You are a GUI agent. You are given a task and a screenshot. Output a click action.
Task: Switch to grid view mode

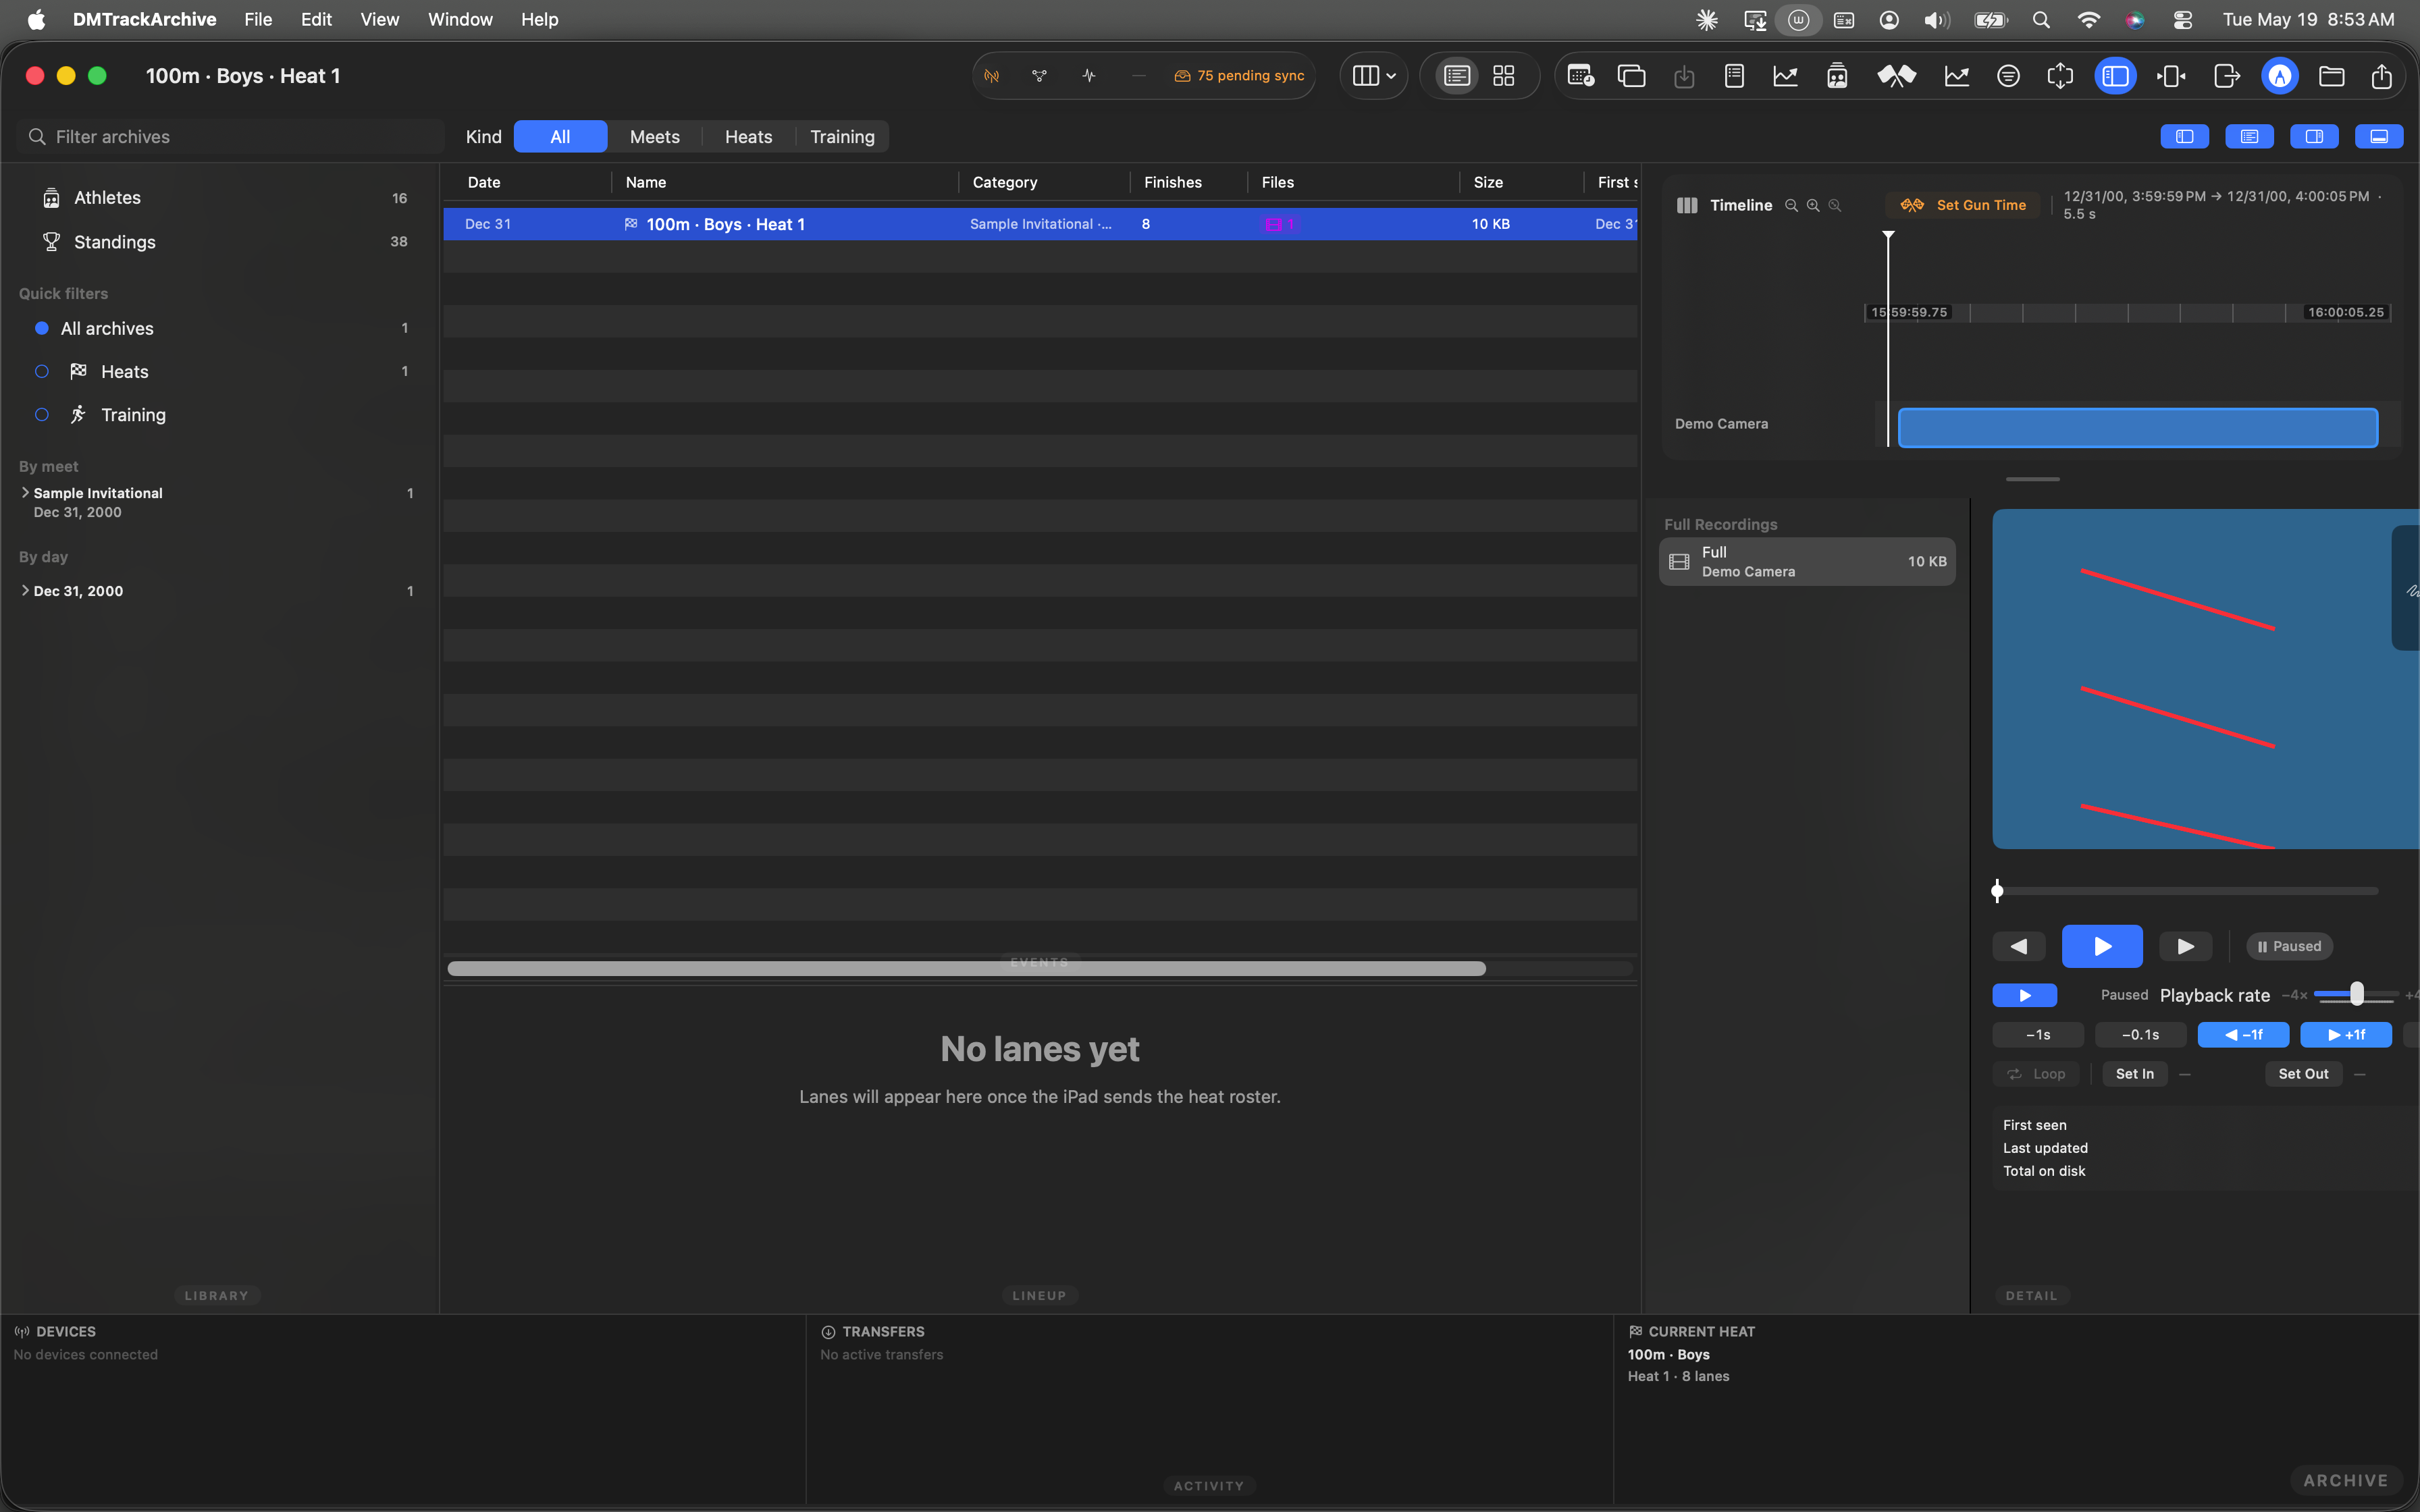tap(1504, 76)
